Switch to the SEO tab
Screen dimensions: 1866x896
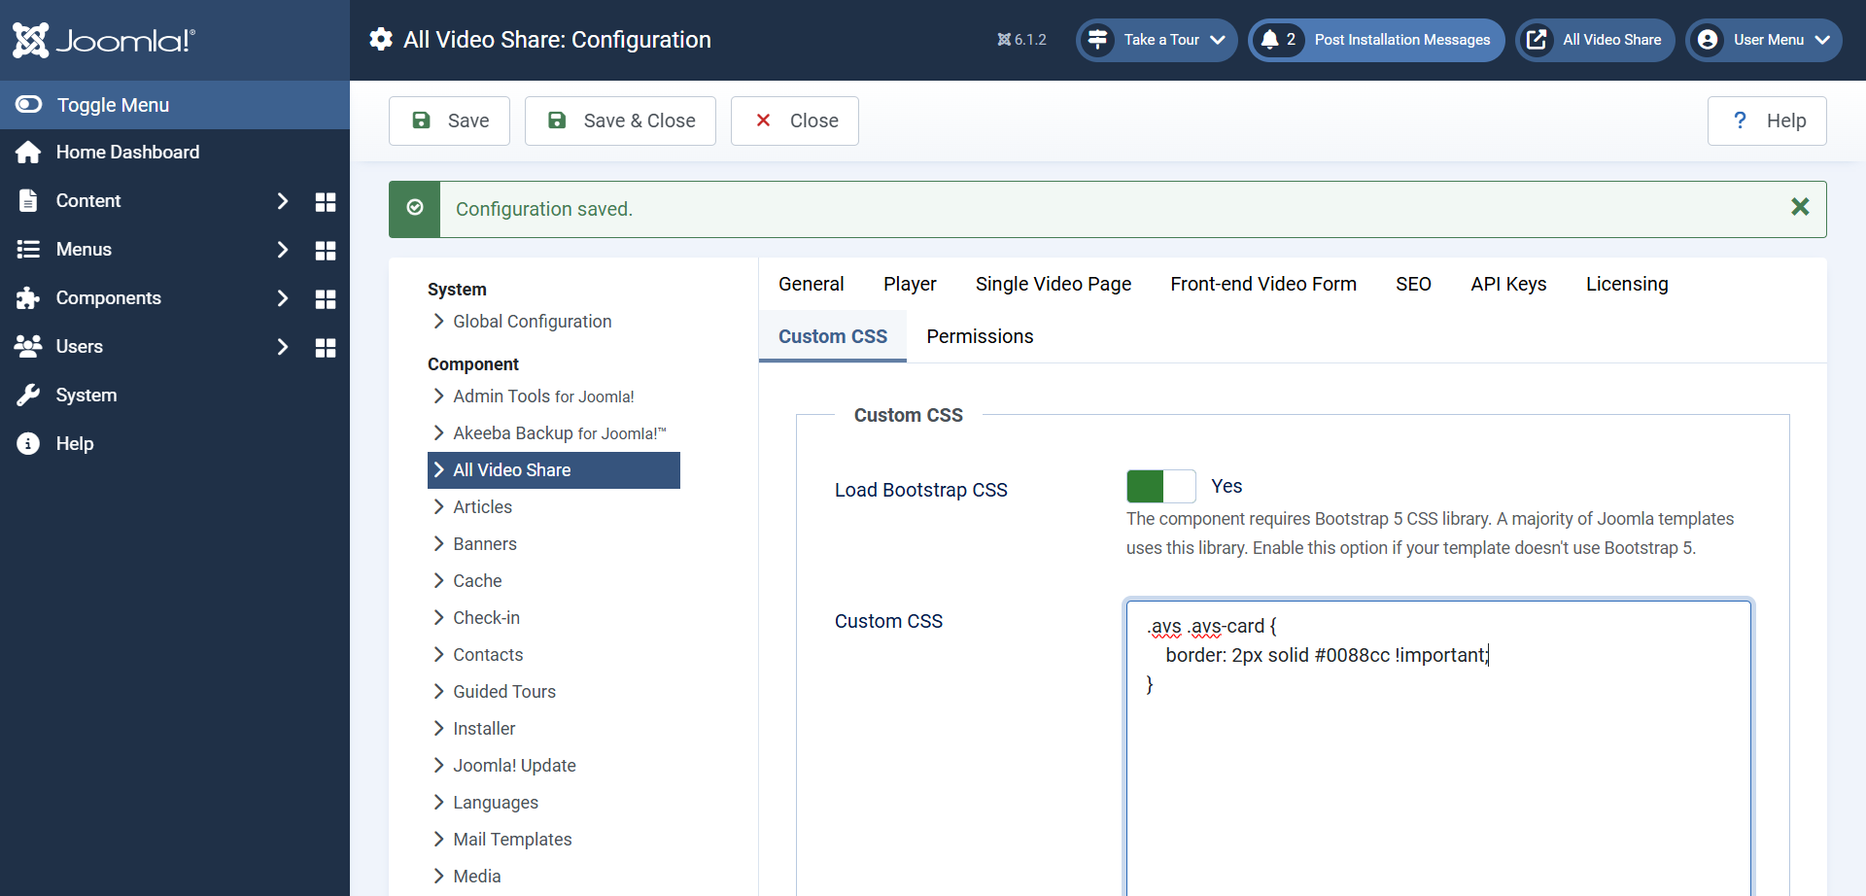coord(1413,284)
